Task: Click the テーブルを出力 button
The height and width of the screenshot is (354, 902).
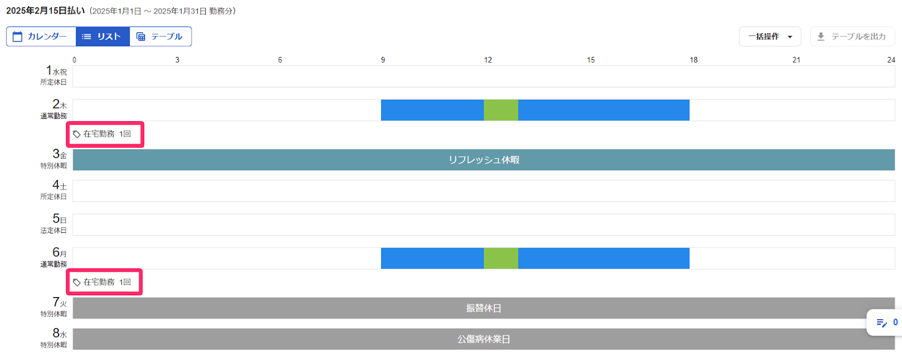Action: coord(852,37)
